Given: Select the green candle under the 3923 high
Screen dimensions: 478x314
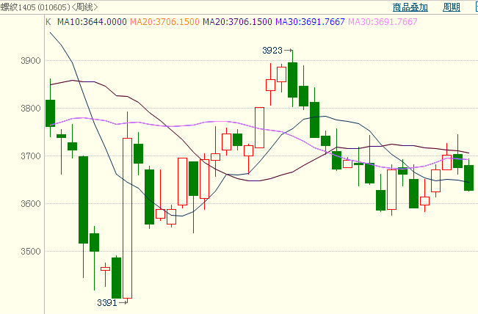Looking at the screenshot, I should (x=292, y=79).
